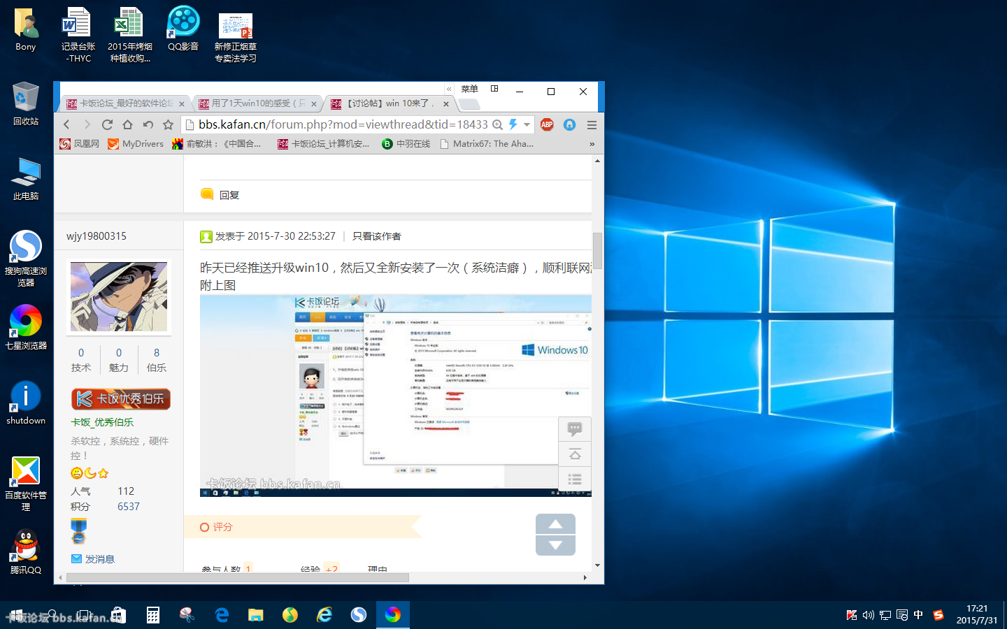Close the 用了1天win10的感受 tab
Viewport: 1007px width, 629px height.
(314, 104)
